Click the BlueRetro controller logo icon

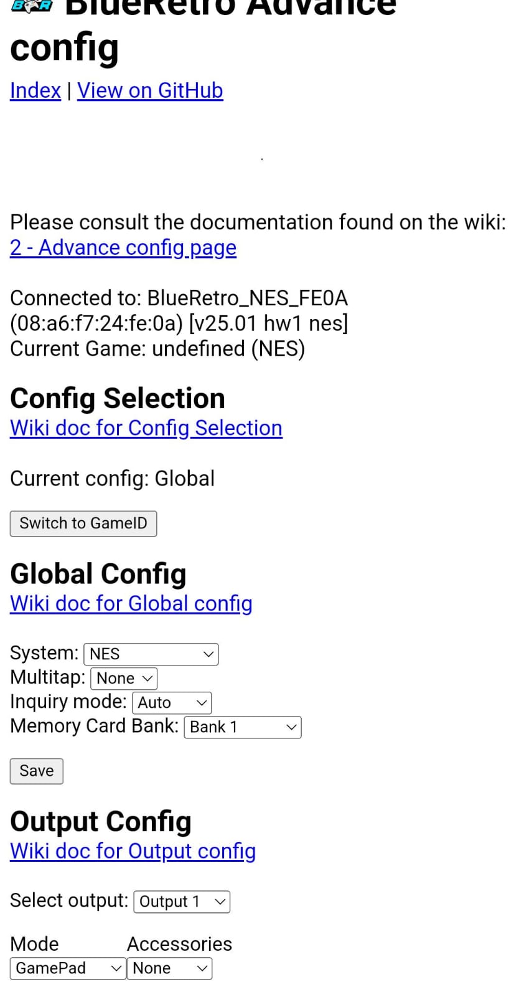coord(32,6)
